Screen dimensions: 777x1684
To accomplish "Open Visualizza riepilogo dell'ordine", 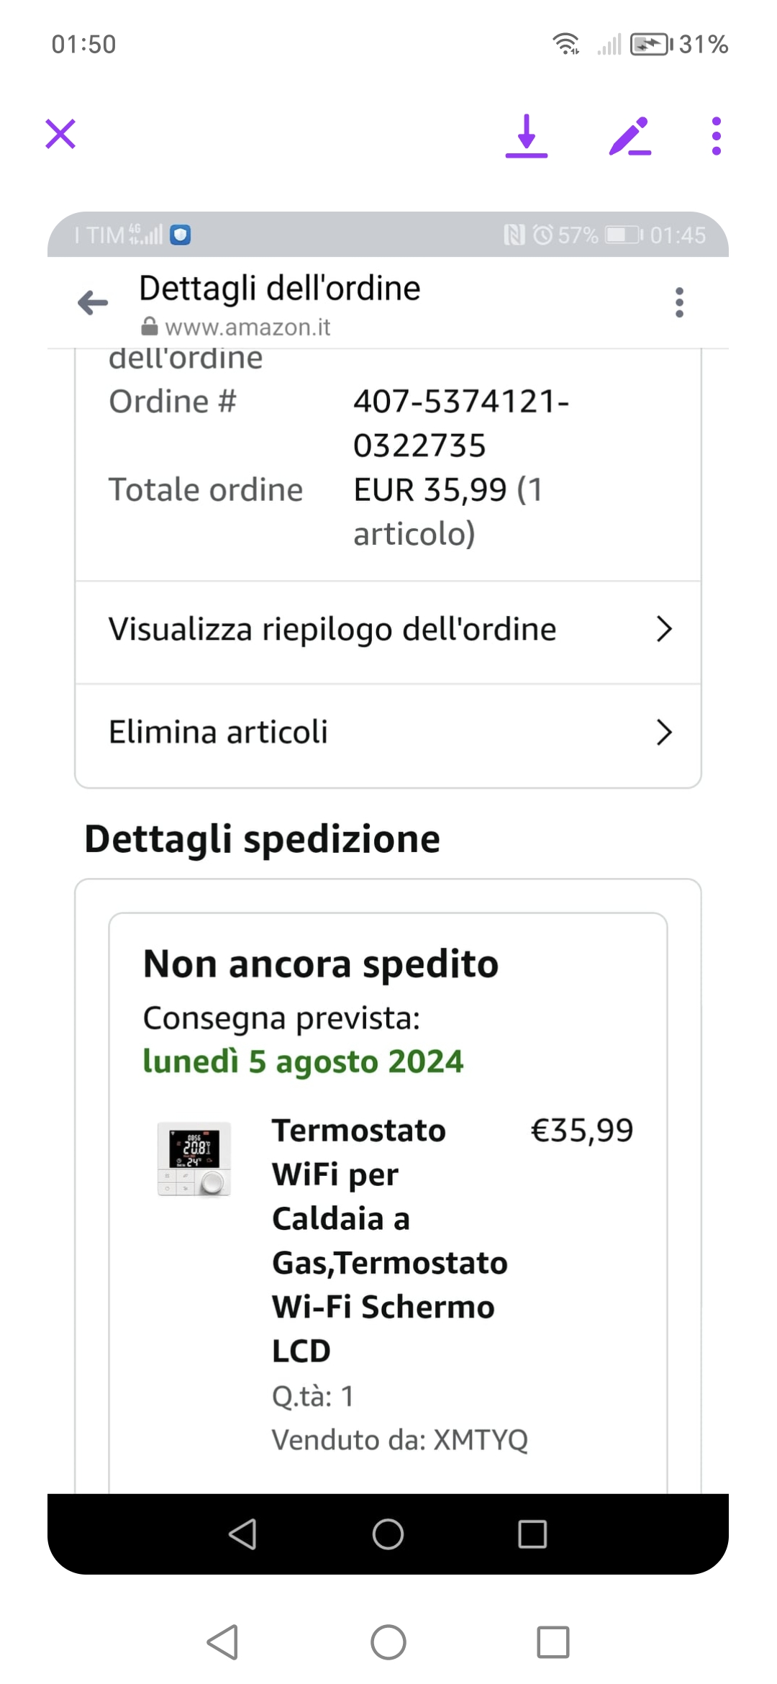I will 332,630.
